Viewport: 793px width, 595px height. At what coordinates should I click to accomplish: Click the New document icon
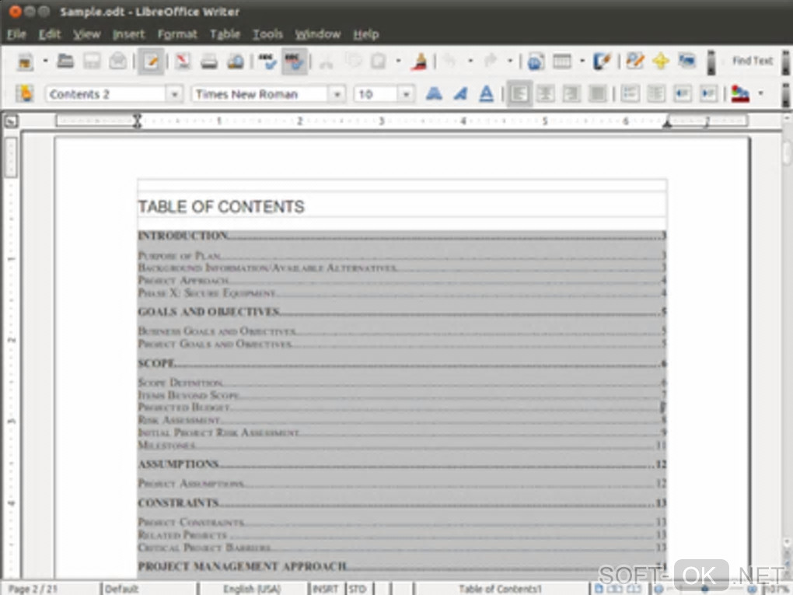pos(25,61)
